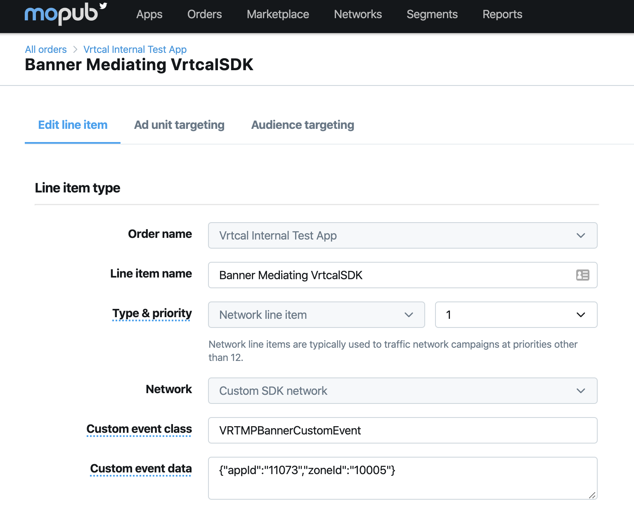This screenshot has width=634, height=522.
Task: Click the breadcrumb chevron separator after All orders
Action: point(75,50)
